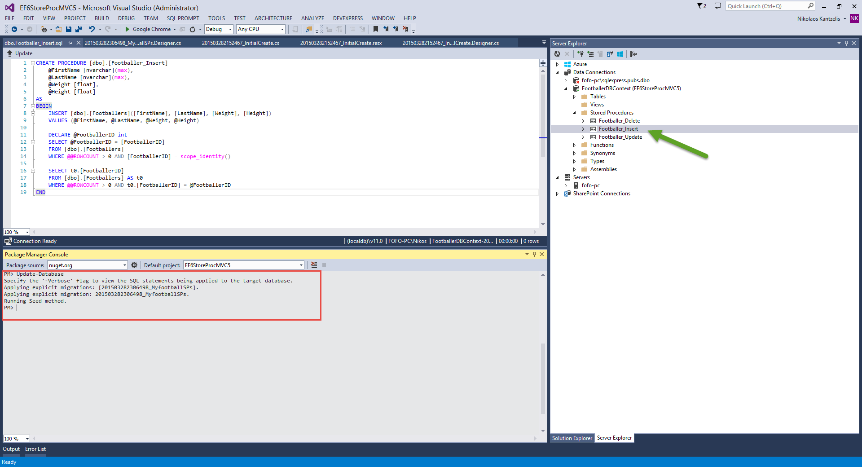
Task: Open Package Manager settings gear icon
Action: pos(134,265)
